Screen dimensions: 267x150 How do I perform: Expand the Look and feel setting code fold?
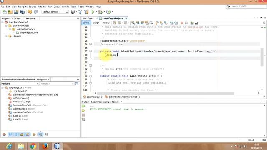(x=91, y=83)
